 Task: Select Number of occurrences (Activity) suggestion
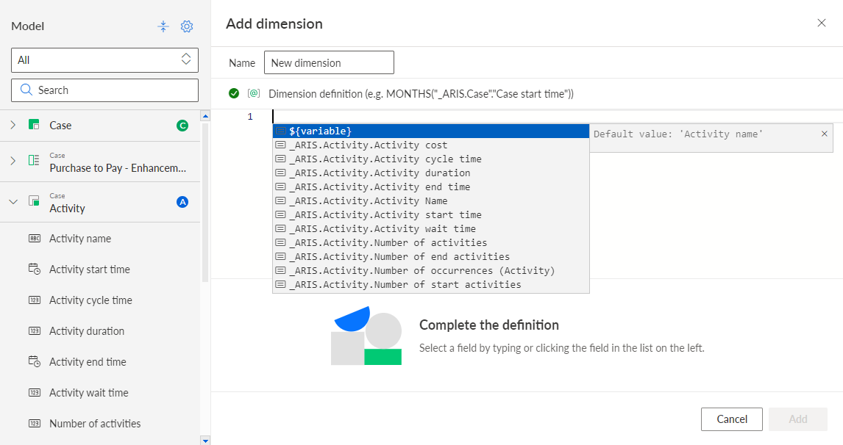[431, 270]
